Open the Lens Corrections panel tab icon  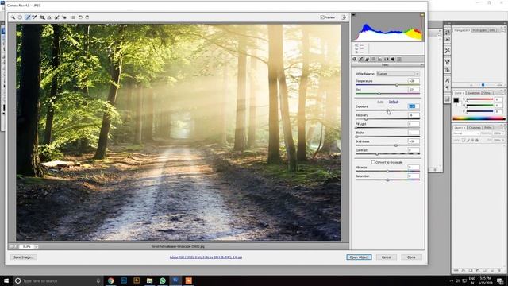(x=387, y=59)
